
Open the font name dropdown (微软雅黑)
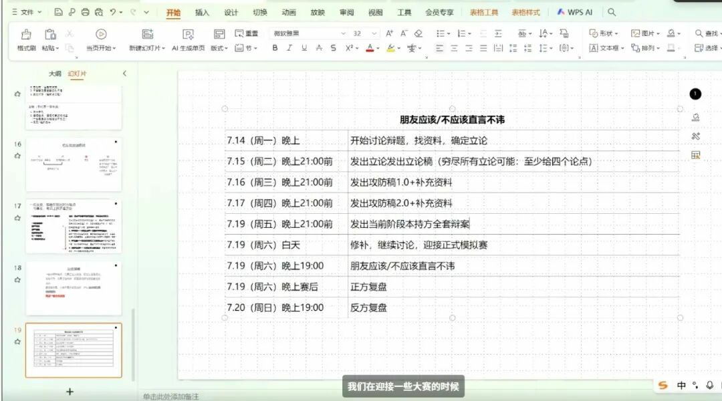pyautogui.click(x=343, y=33)
